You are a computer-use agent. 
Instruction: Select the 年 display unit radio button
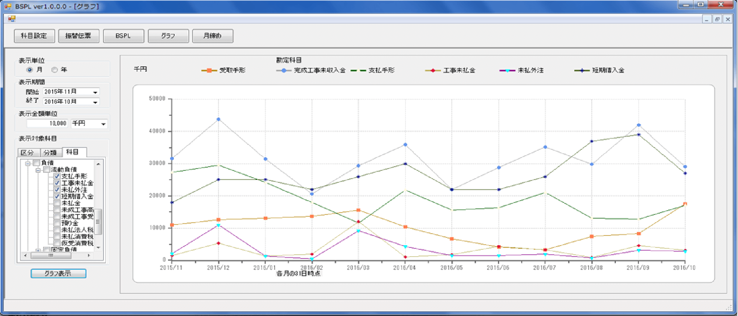(x=55, y=70)
